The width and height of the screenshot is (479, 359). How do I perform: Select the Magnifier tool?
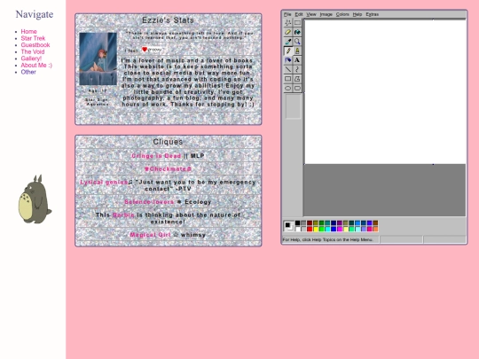pos(297,42)
